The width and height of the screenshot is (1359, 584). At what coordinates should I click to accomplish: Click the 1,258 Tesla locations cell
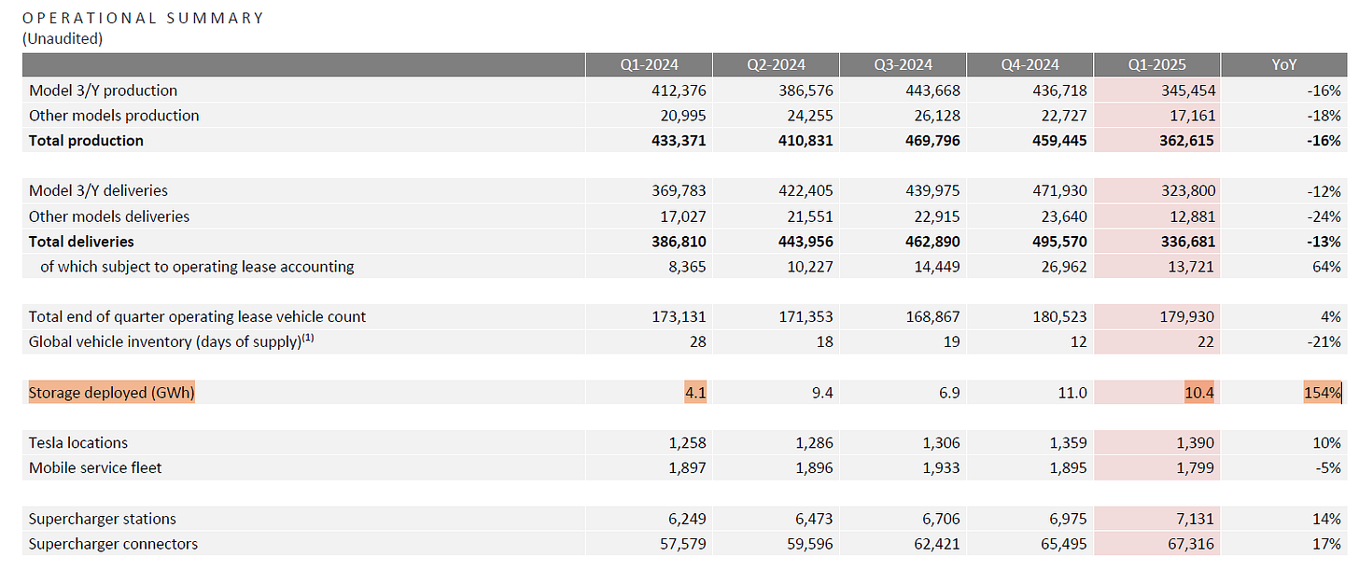(687, 443)
